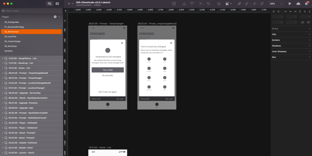Click the Bring Forward toolbar icon
312x156 pixels.
pos(184,4)
